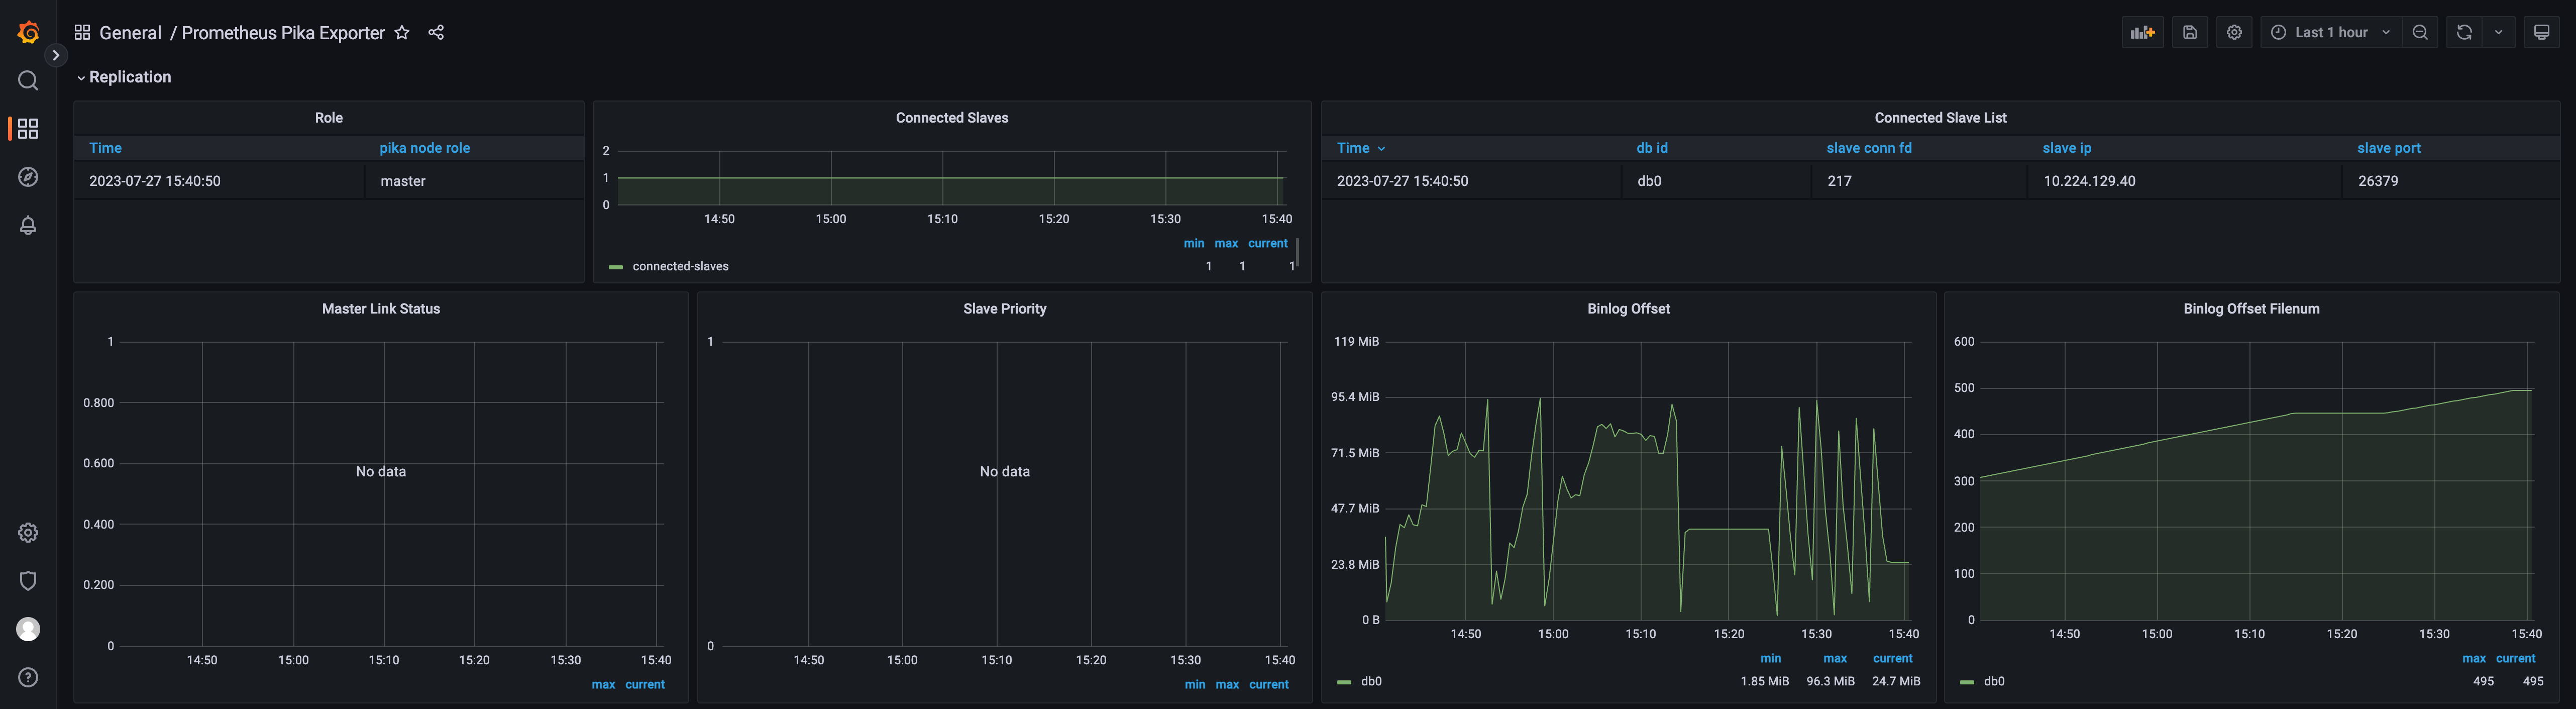The image size is (2576, 709).
Task: Open dashboard settings gear in top toolbar
Action: [2234, 33]
